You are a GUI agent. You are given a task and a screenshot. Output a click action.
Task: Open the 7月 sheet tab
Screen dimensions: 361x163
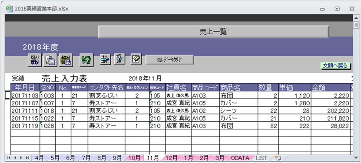(86, 158)
